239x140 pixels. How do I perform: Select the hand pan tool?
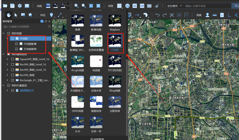(x=9, y=15)
